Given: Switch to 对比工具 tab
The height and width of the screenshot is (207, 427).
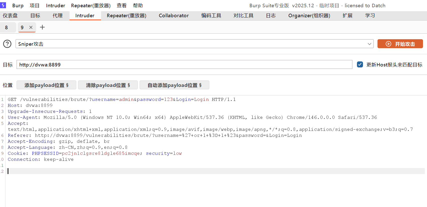Looking at the screenshot, I should coord(243,15).
